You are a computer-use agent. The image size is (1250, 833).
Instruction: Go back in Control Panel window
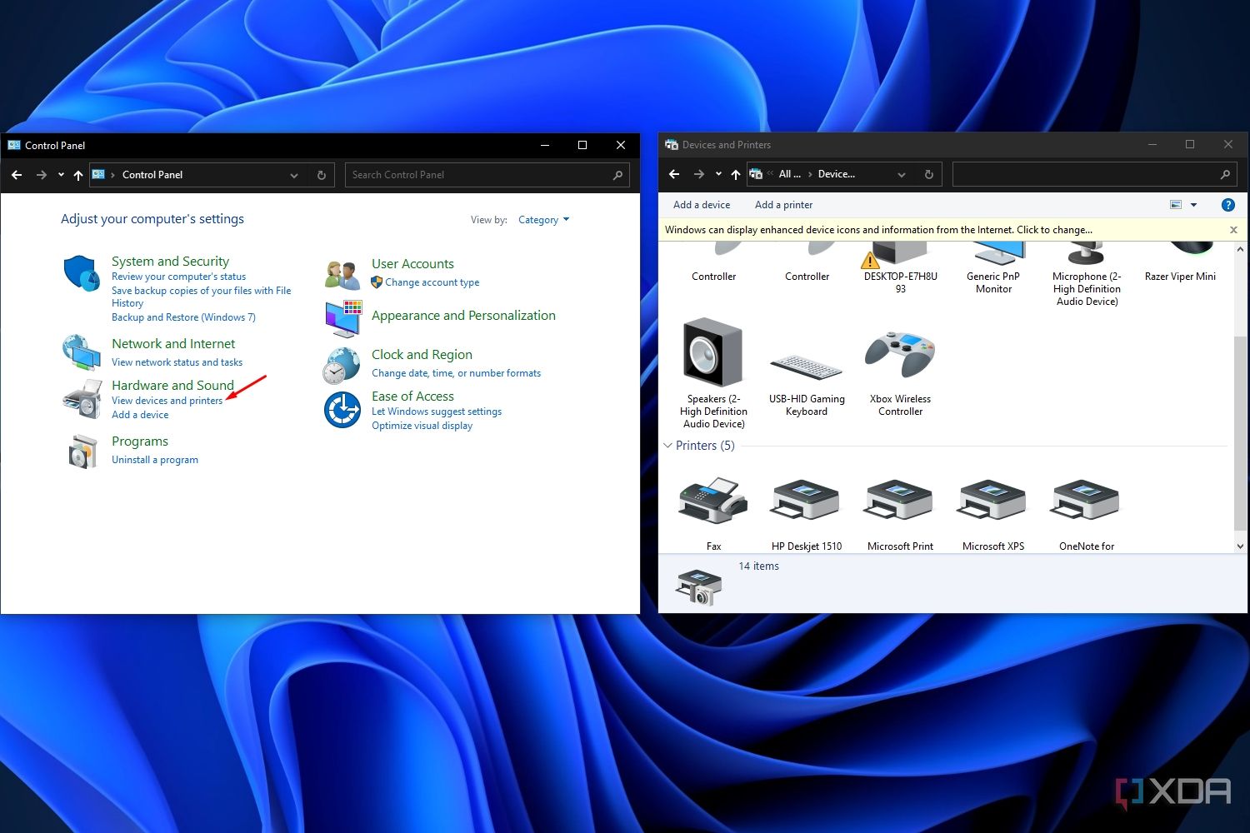click(17, 175)
